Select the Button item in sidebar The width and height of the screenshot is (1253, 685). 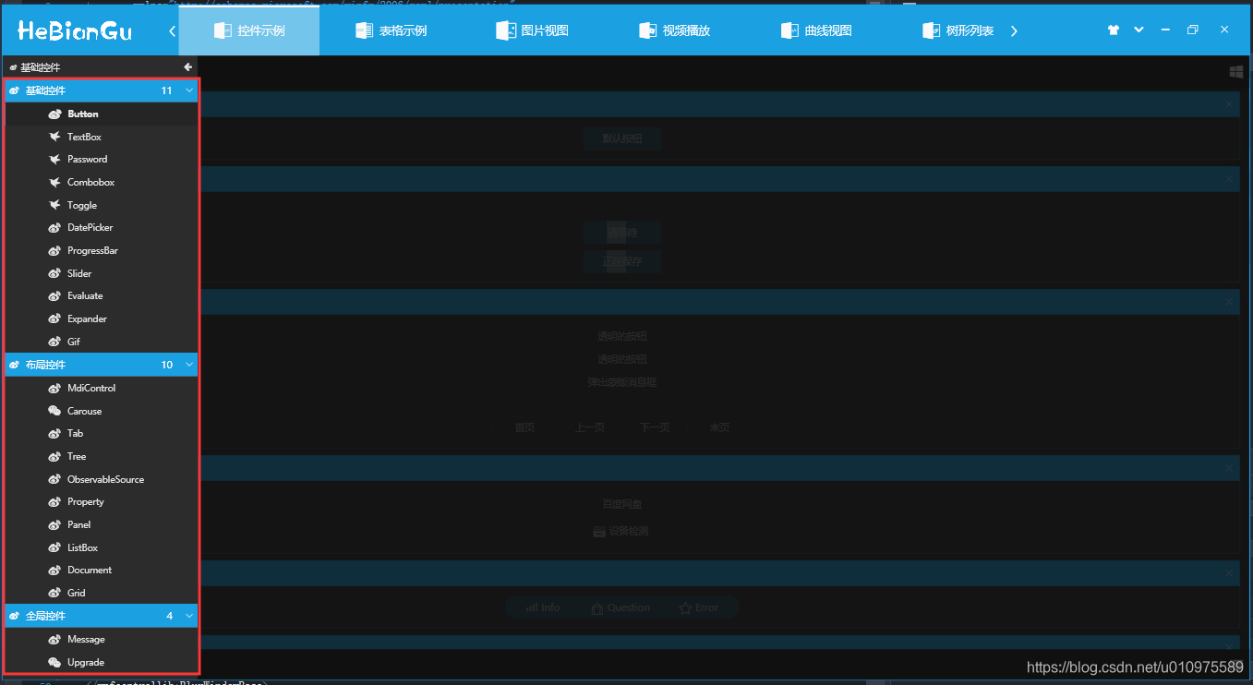[x=102, y=114]
